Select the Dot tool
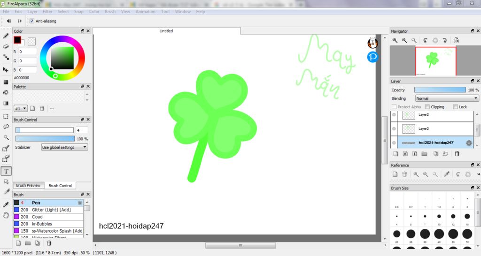The height and width of the screenshot is (256, 481). (x=6, y=57)
